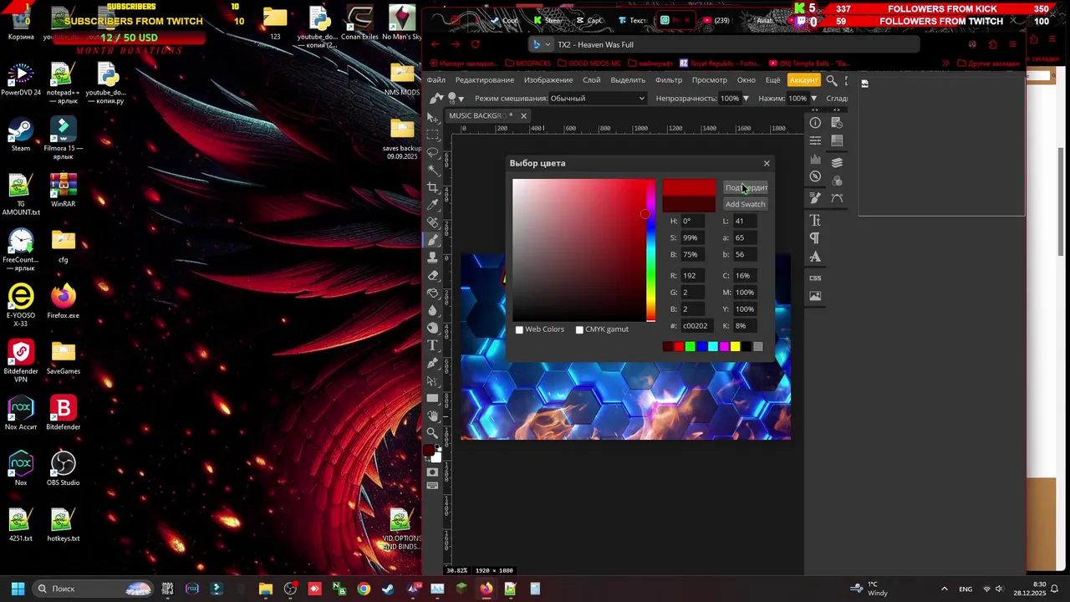Select the Eraser tool

click(432, 275)
